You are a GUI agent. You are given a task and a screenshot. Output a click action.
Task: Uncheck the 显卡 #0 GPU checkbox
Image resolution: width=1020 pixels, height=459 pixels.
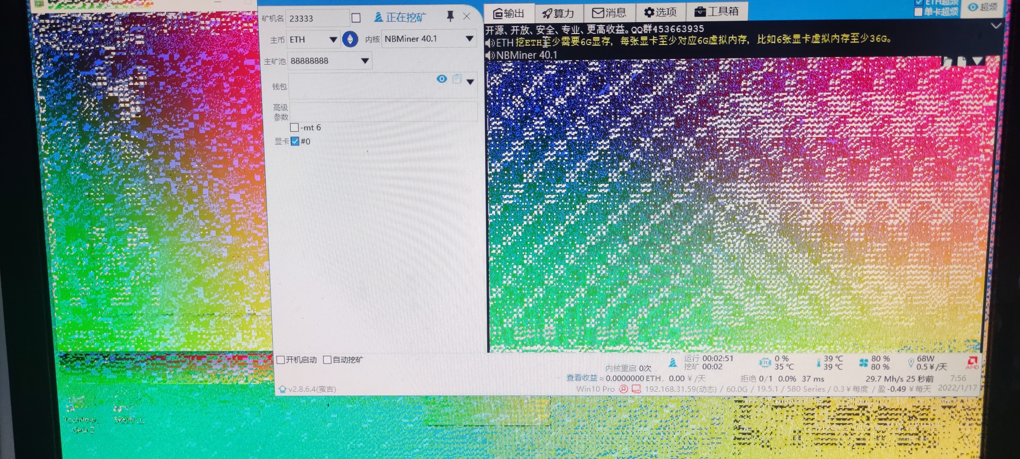click(295, 141)
